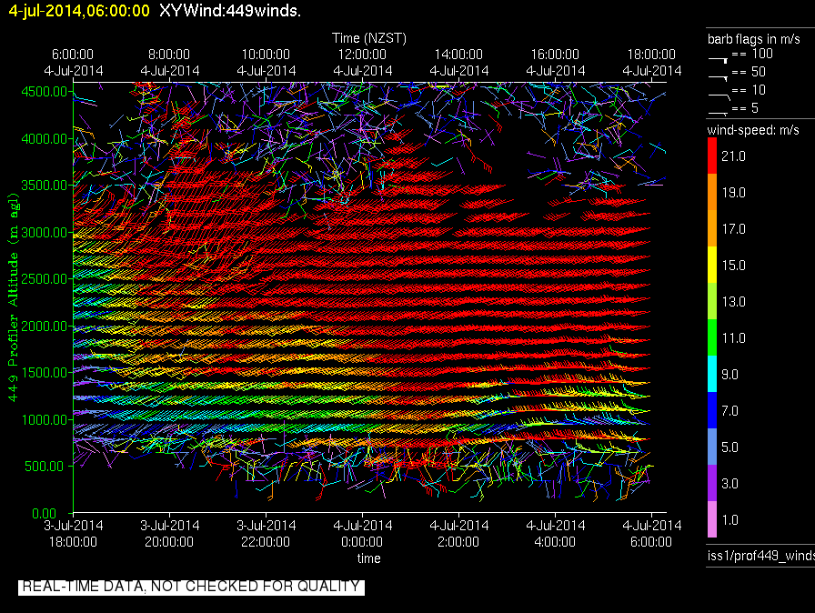
Task: Click the '449 Profiler Altitude (m agl)' axis label
Action: click(x=13, y=297)
